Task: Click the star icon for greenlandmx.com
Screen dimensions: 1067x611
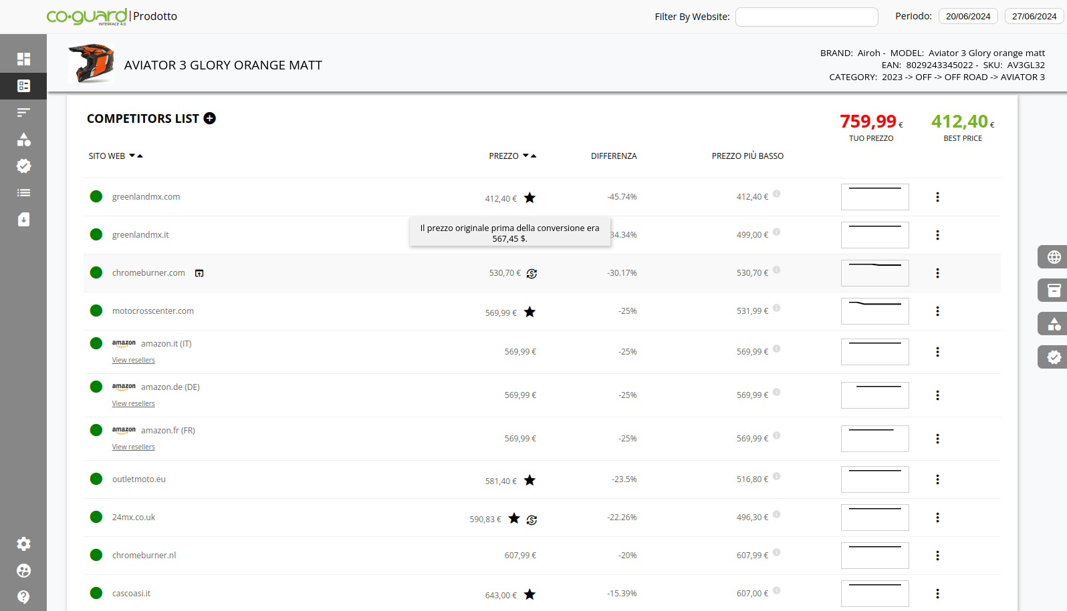Action: point(529,198)
